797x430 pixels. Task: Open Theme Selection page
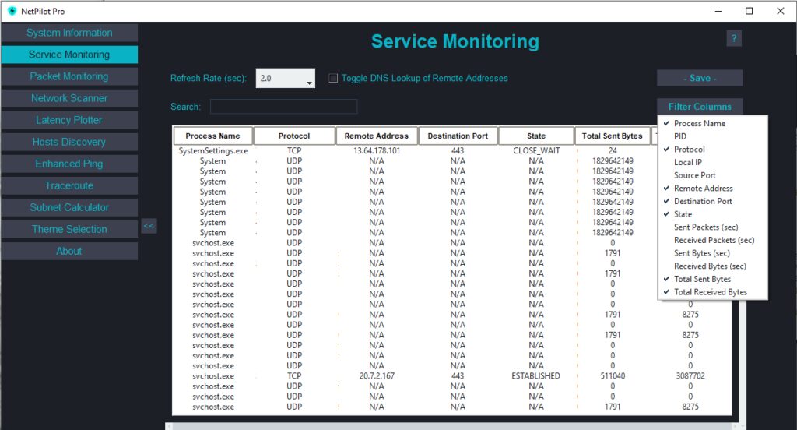(x=69, y=230)
